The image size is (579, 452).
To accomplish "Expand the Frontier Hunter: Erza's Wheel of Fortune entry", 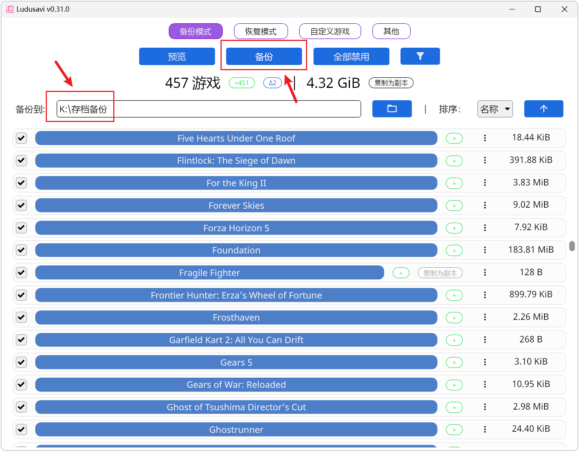I will [236, 295].
